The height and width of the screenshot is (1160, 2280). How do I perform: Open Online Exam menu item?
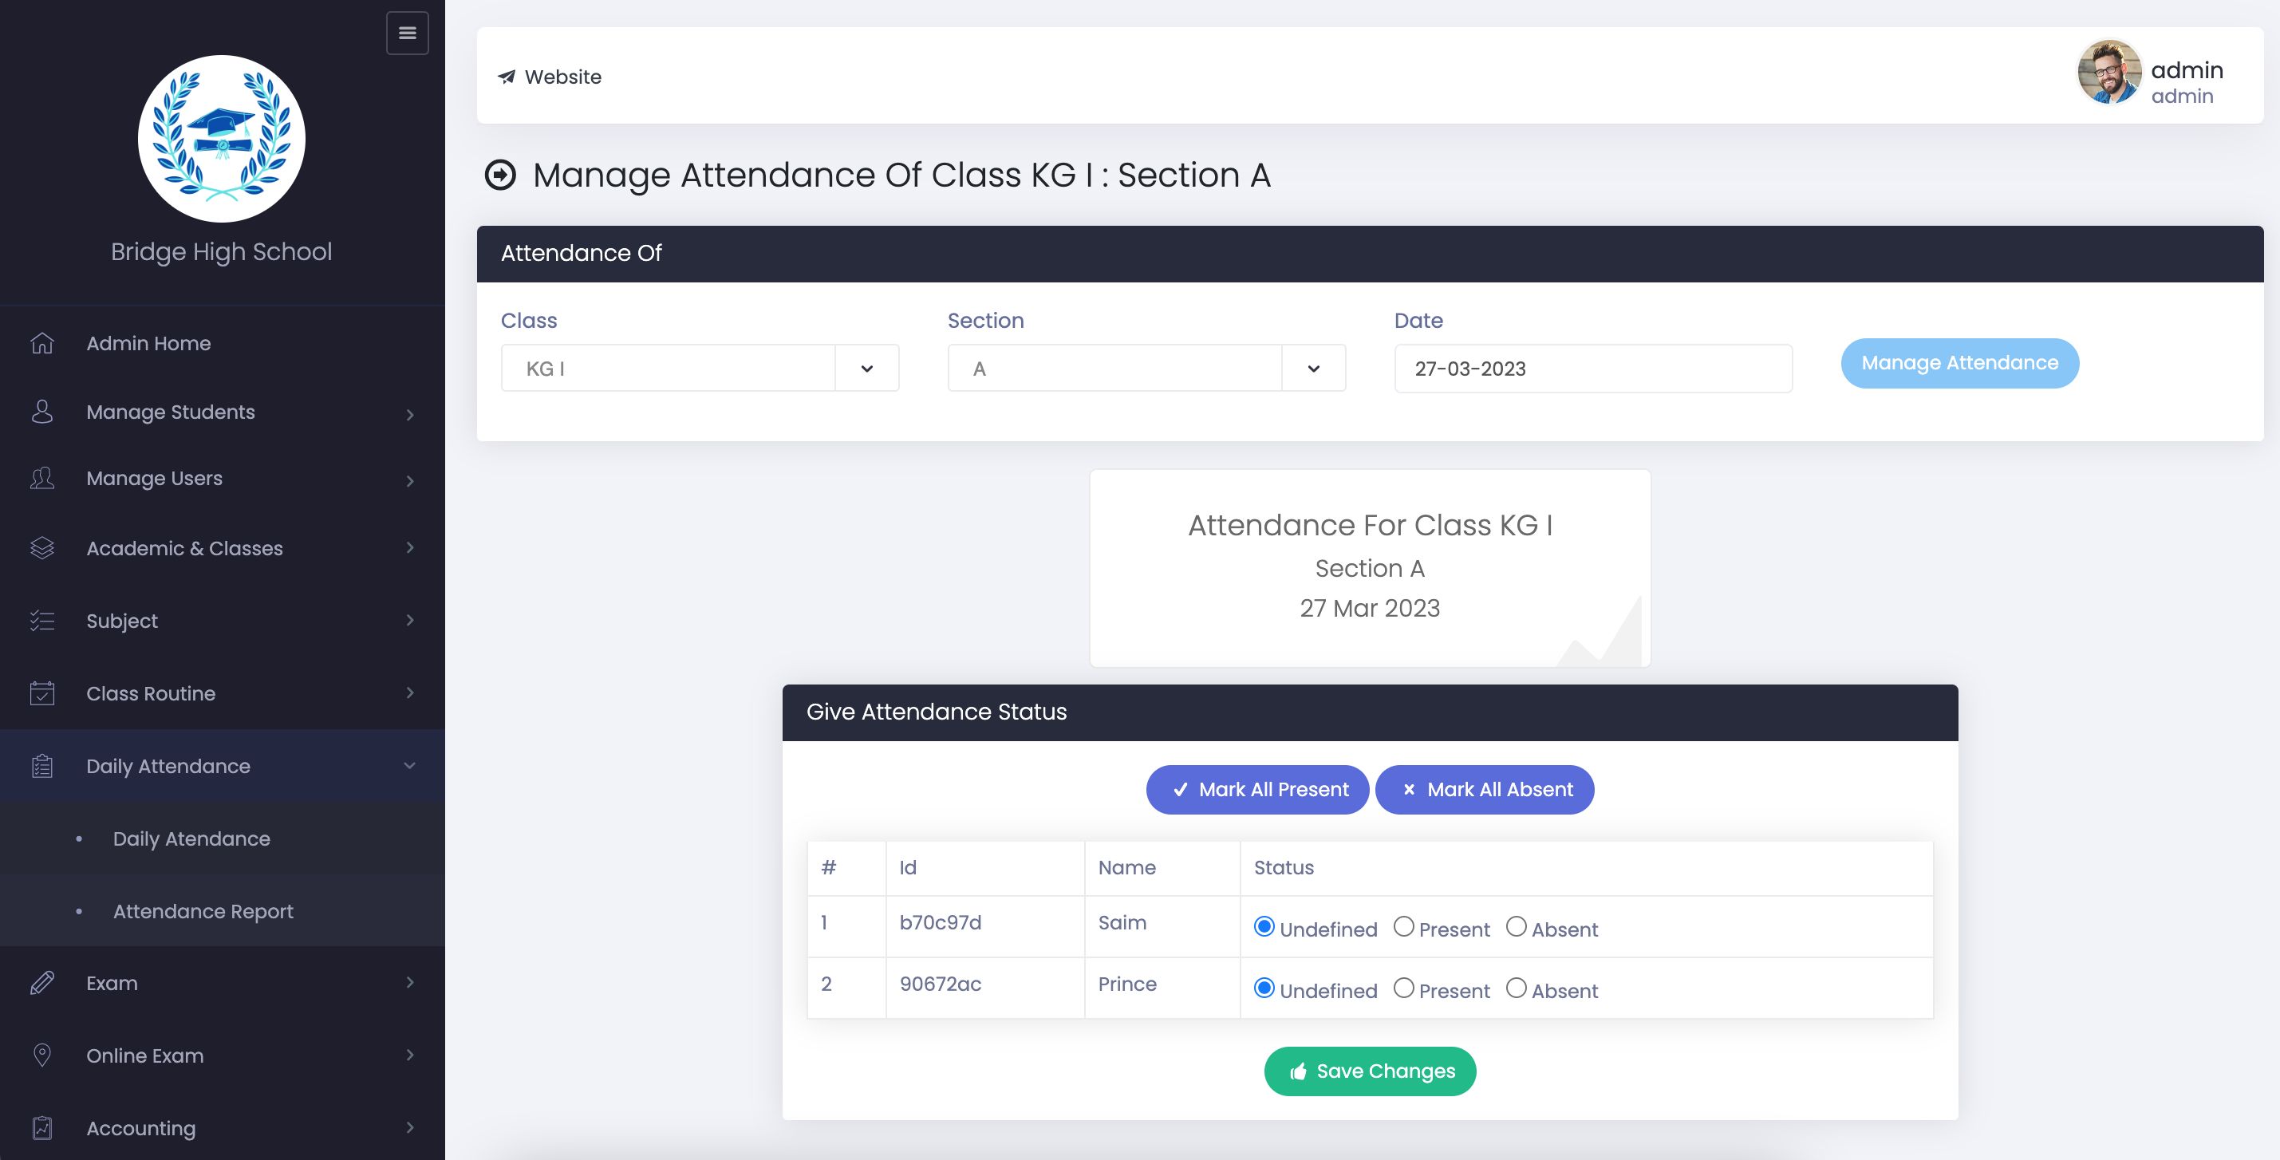click(x=222, y=1055)
